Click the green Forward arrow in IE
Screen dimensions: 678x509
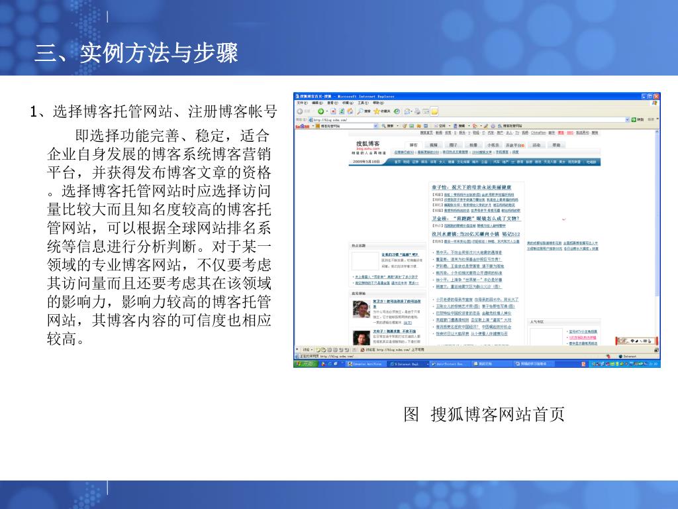pos(321,111)
